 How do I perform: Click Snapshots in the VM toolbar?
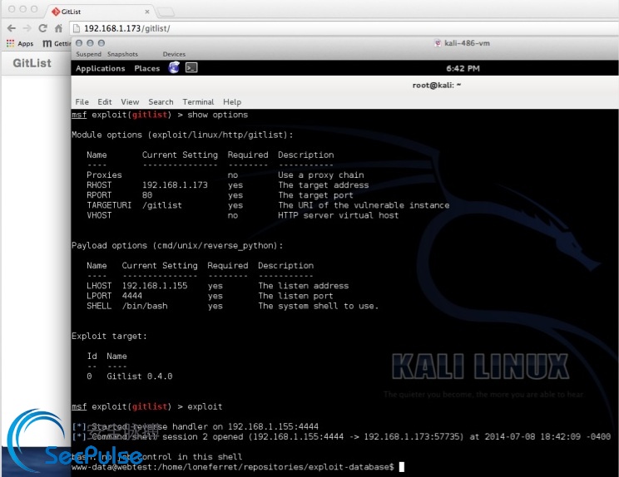point(122,54)
